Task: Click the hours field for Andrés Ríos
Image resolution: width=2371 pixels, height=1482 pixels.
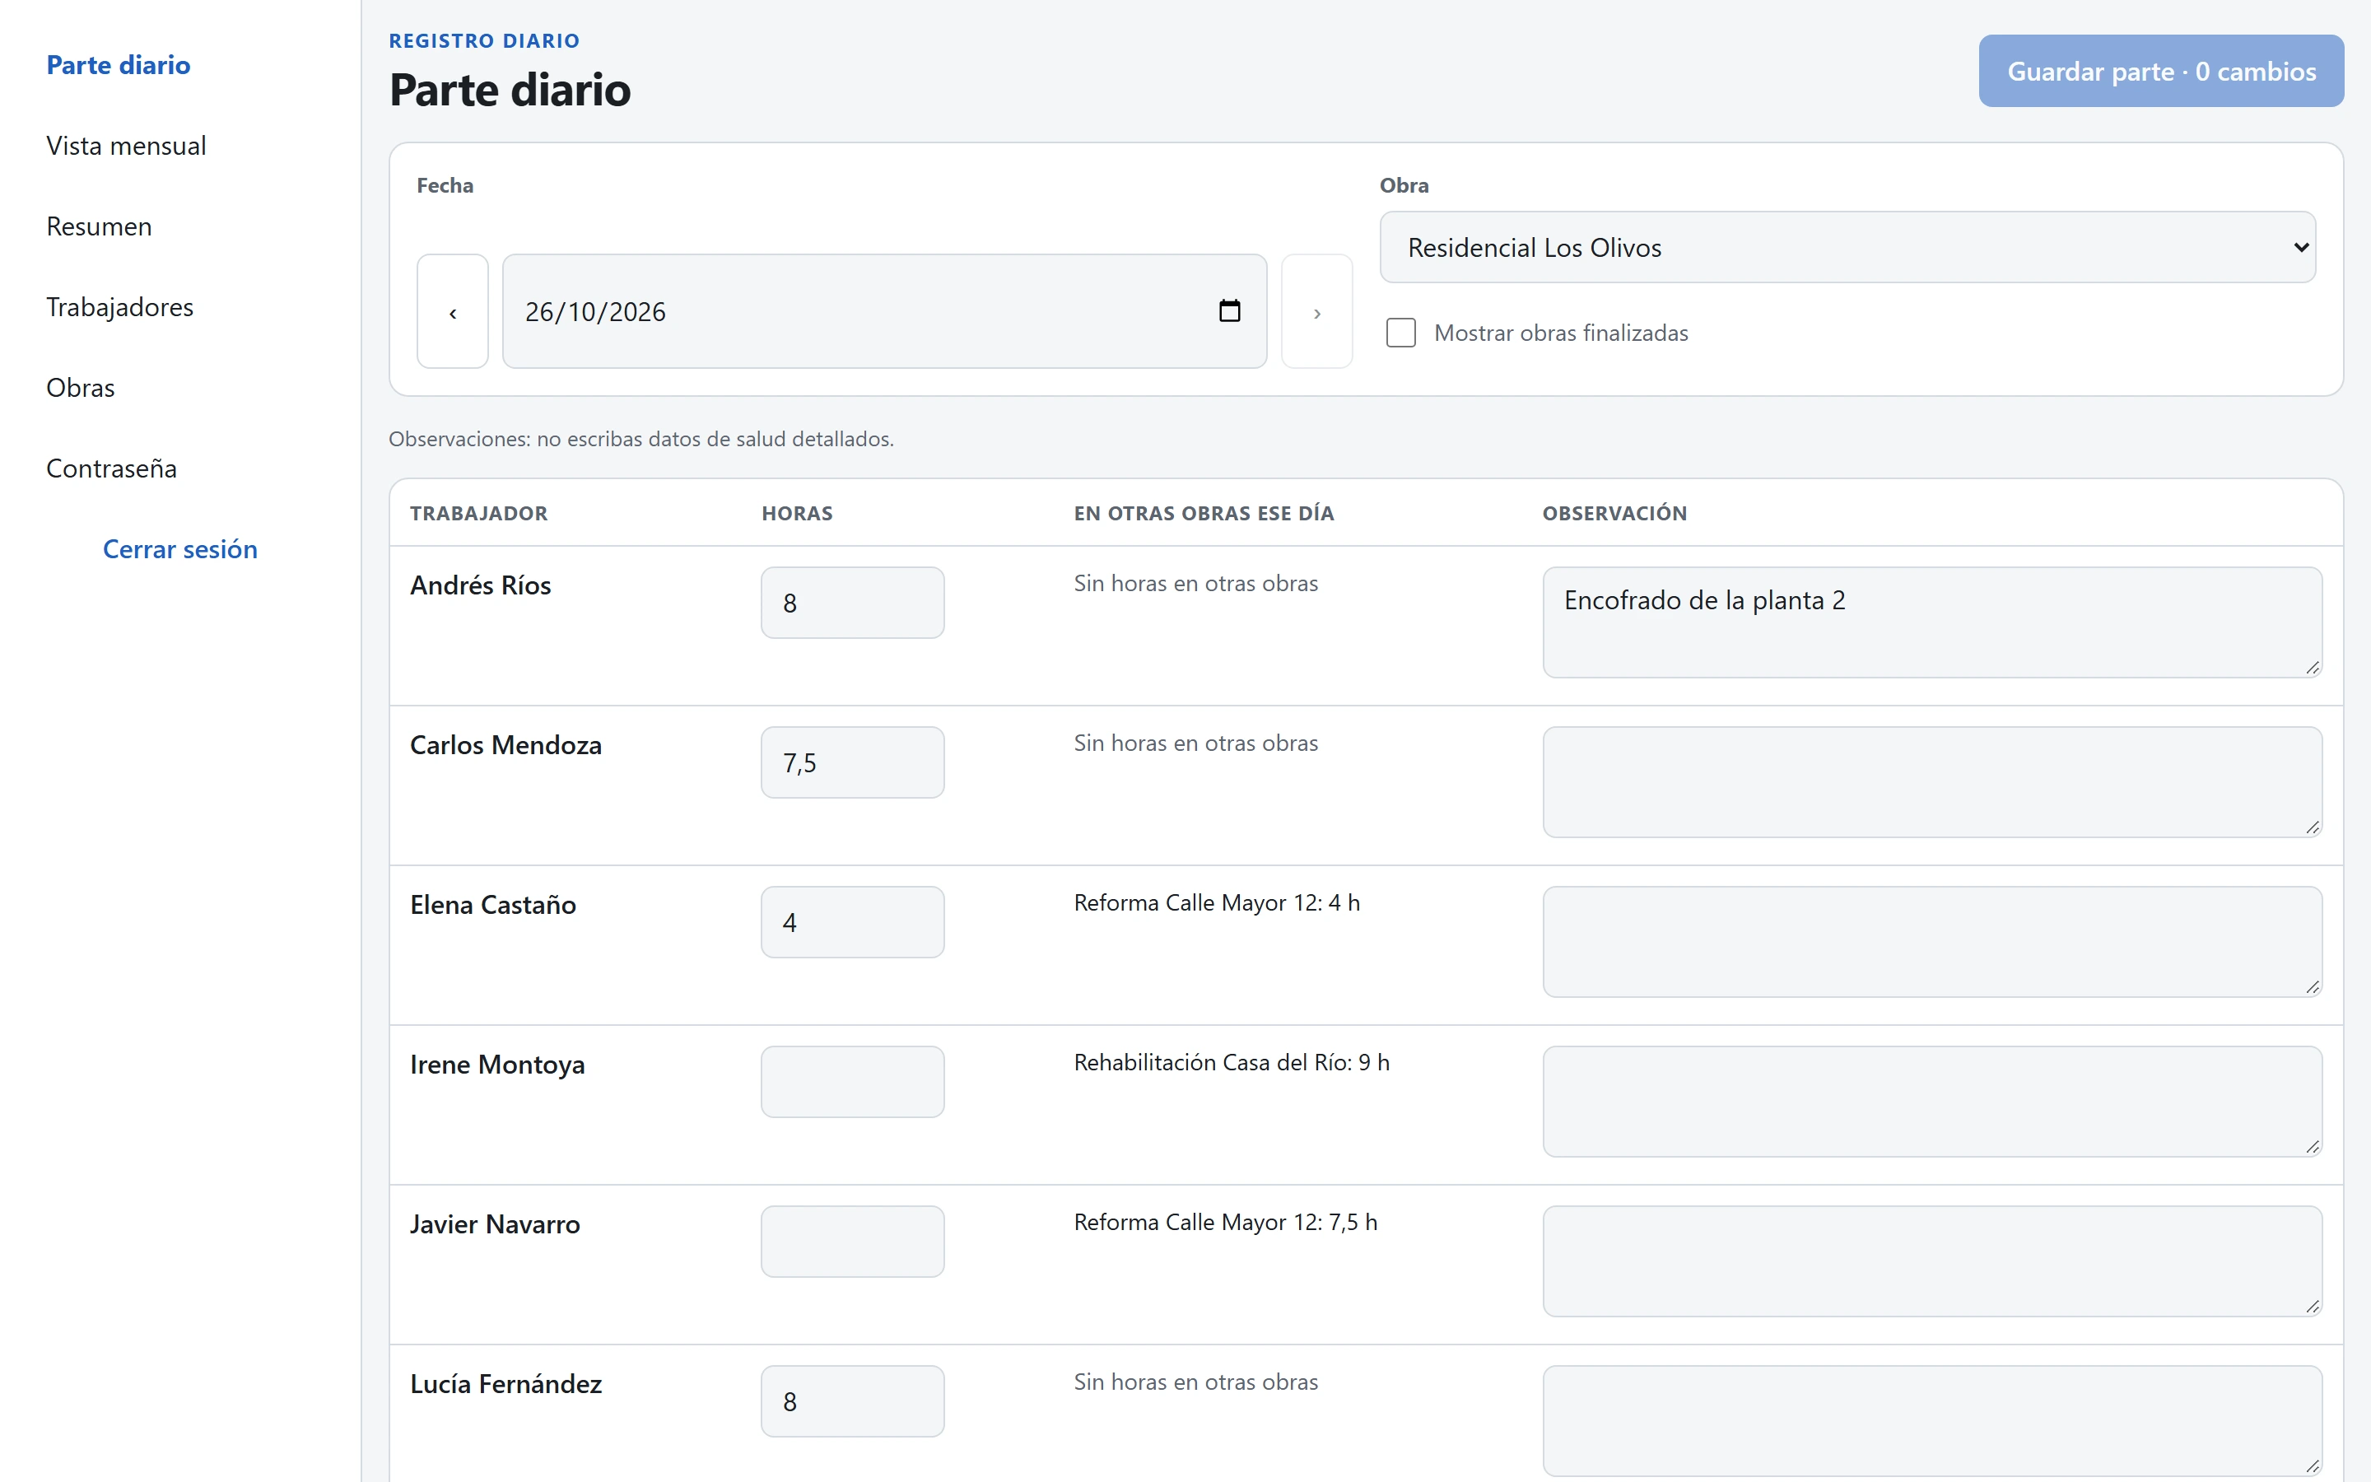Action: [852, 603]
